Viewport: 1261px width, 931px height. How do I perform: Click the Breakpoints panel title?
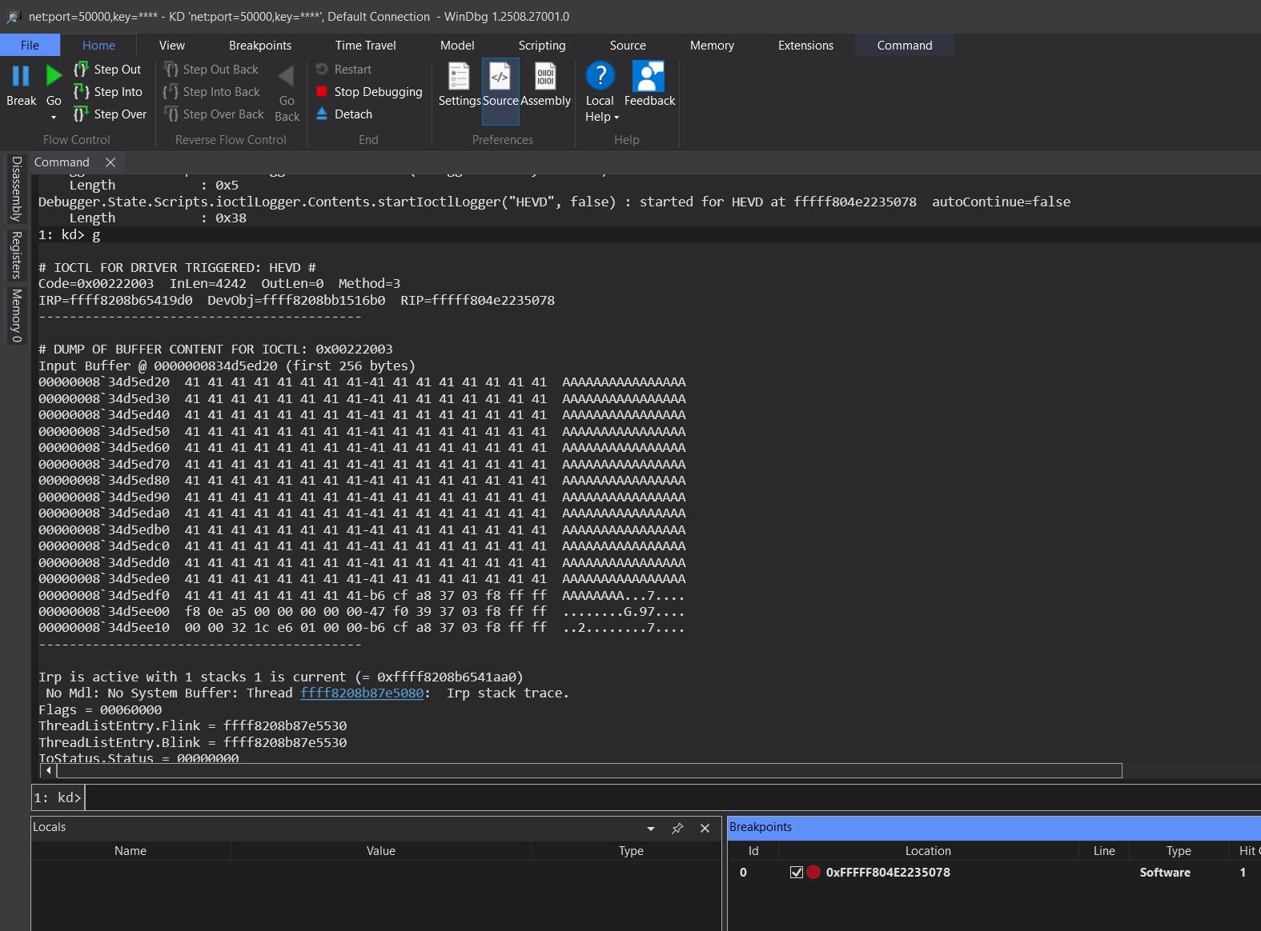pyautogui.click(x=761, y=827)
